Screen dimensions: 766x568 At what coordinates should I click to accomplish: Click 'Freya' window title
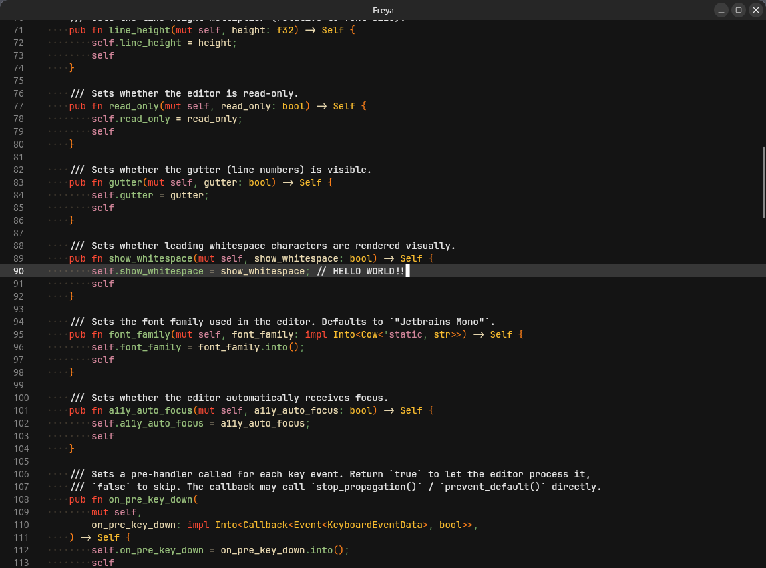383,10
